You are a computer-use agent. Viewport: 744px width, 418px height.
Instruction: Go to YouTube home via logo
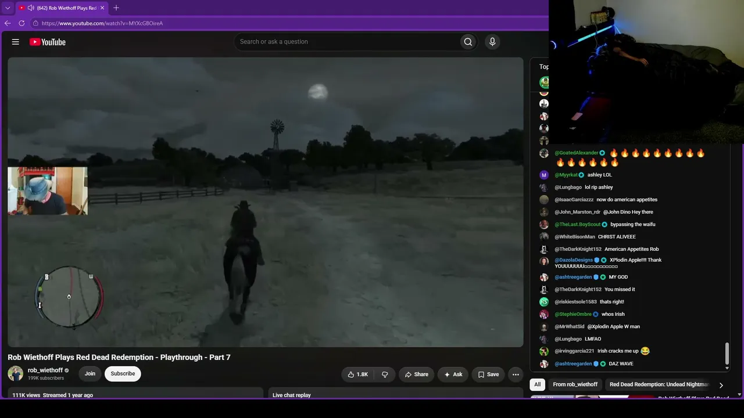[x=48, y=42]
